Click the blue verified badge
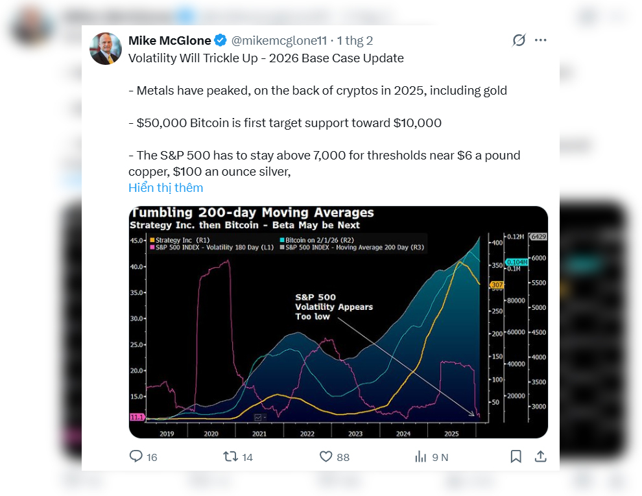 pyautogui.click(x=220, y=40)
